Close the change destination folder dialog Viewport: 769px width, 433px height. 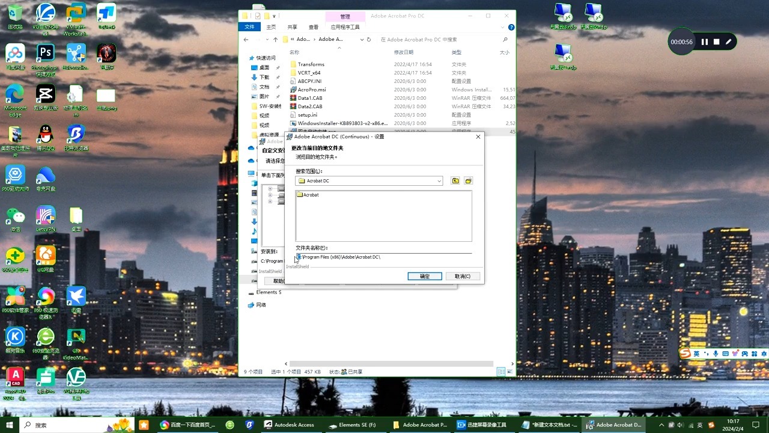point(478,137)
